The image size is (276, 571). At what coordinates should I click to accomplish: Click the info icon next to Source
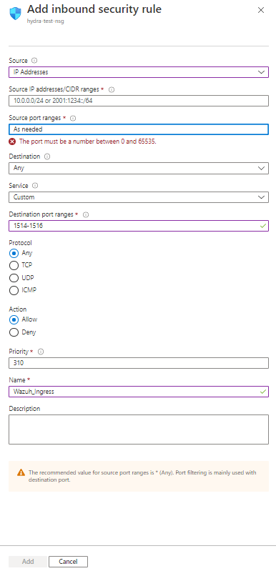[34, 61]
